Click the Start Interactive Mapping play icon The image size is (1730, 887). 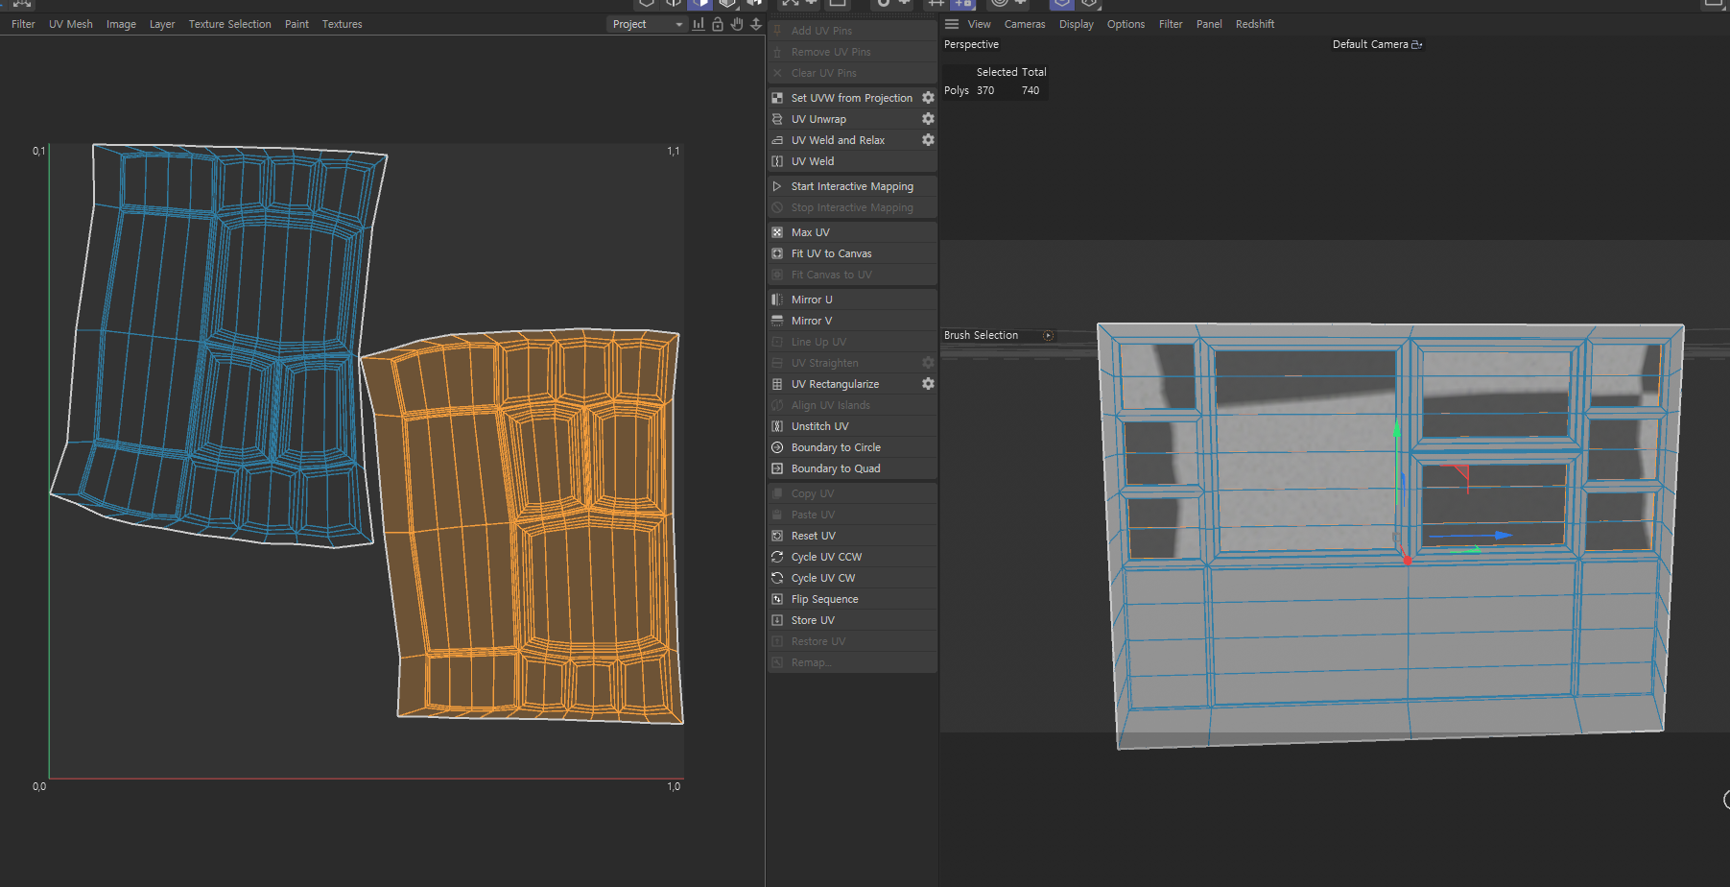click(x=777, y=186)
